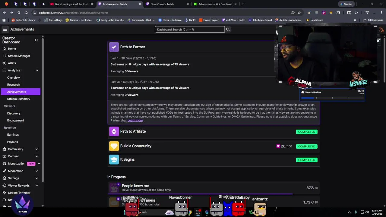Click the Subscription Goal progress bar
The image size is (386, 217).
coord(332,98)
